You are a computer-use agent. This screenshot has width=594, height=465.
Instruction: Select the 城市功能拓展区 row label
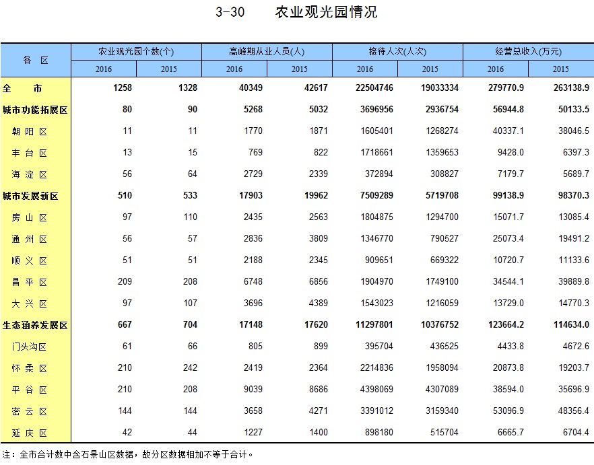point(35,110)
